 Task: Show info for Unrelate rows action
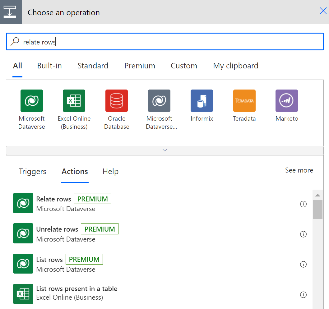tap(304, 234)
